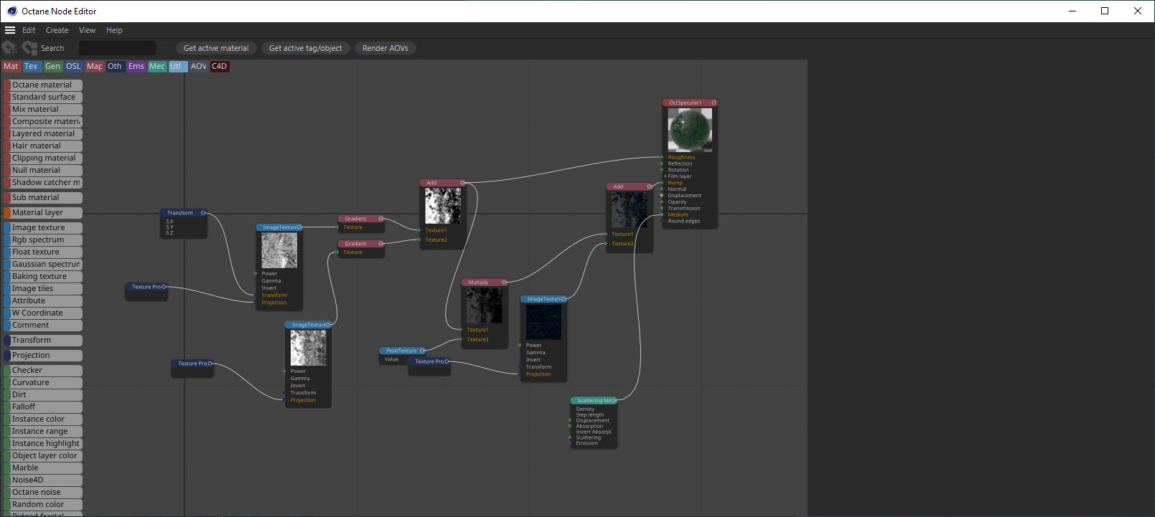Click the output port of OctSpecular1 node
Image resolution: width=1155 pixels, height=517 pixels.
click(714, 103)
